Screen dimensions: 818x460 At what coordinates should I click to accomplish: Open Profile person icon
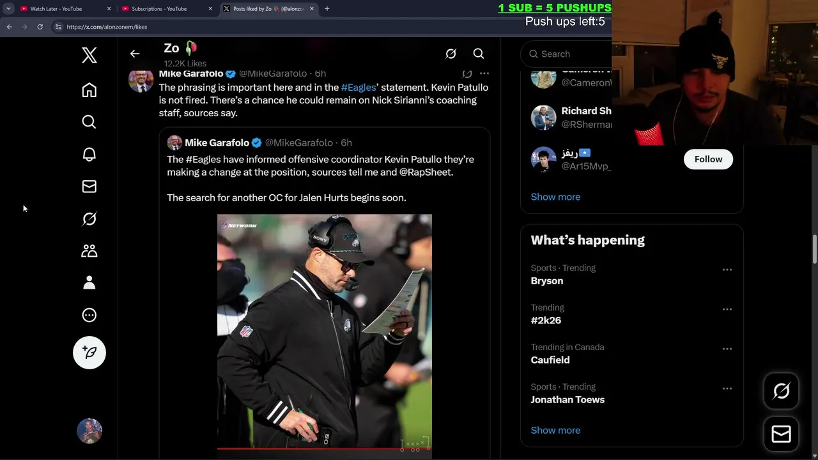(x=89, y=282)
